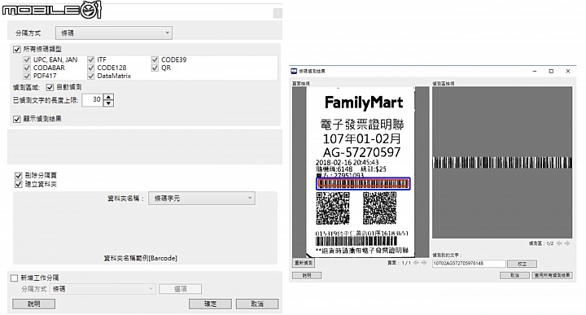Click the 套用所有偵測結果 apply-all button

[552, 275]
